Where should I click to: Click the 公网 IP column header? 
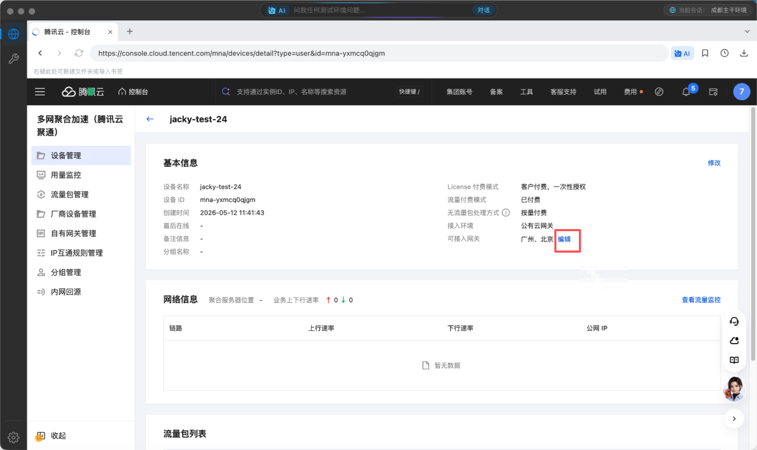coord(597,328)
